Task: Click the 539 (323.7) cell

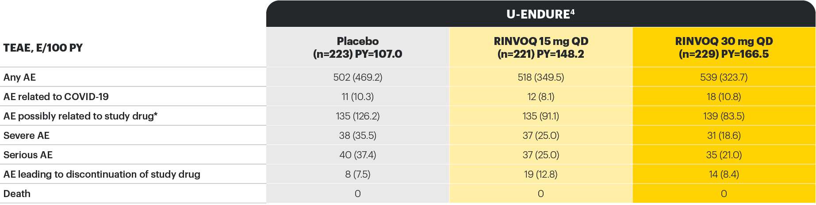Action: pyautogui.click(x=724, y=77)
